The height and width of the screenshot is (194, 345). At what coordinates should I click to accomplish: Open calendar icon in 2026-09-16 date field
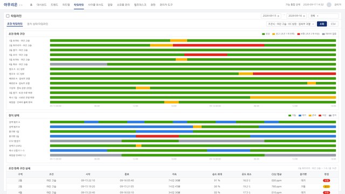tap(304, 16)
